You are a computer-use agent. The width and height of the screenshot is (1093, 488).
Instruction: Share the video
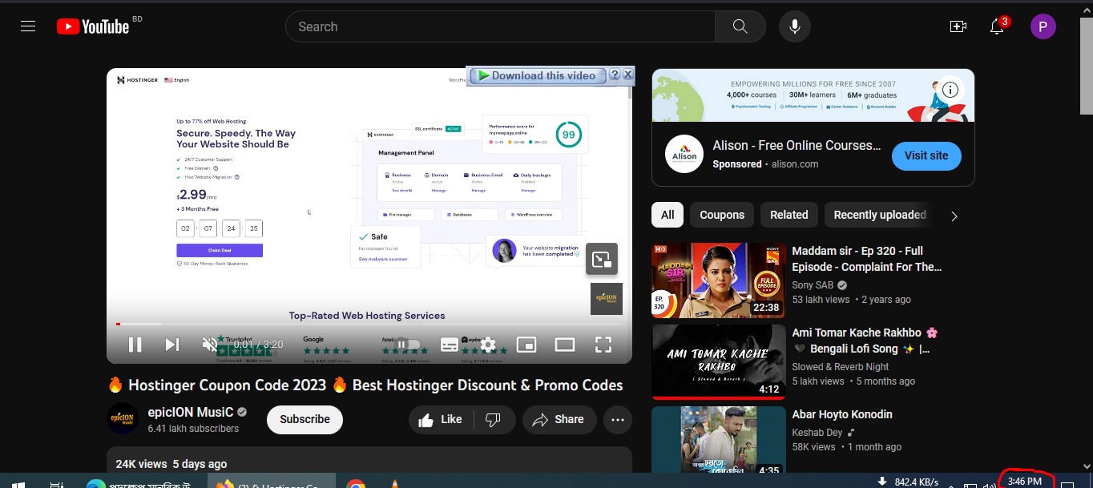[x=559, y=419]
